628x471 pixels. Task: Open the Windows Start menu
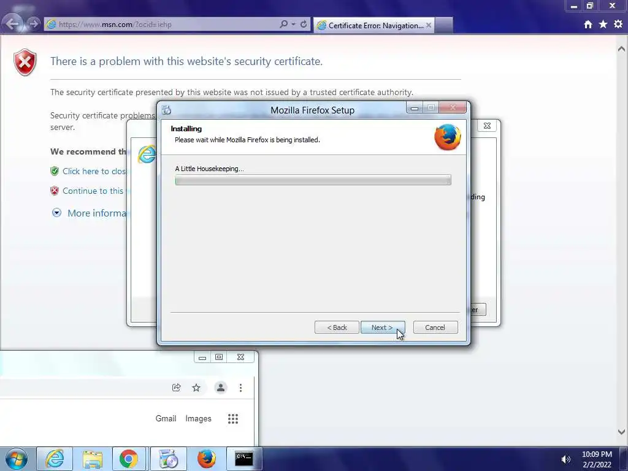[17, 459]
